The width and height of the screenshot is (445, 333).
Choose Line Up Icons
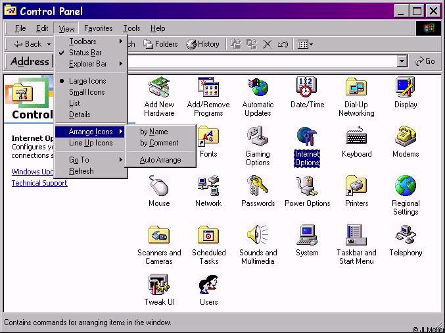pos(91,143)
